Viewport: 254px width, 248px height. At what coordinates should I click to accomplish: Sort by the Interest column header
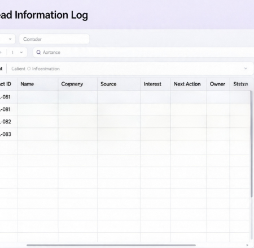point(152,84)
